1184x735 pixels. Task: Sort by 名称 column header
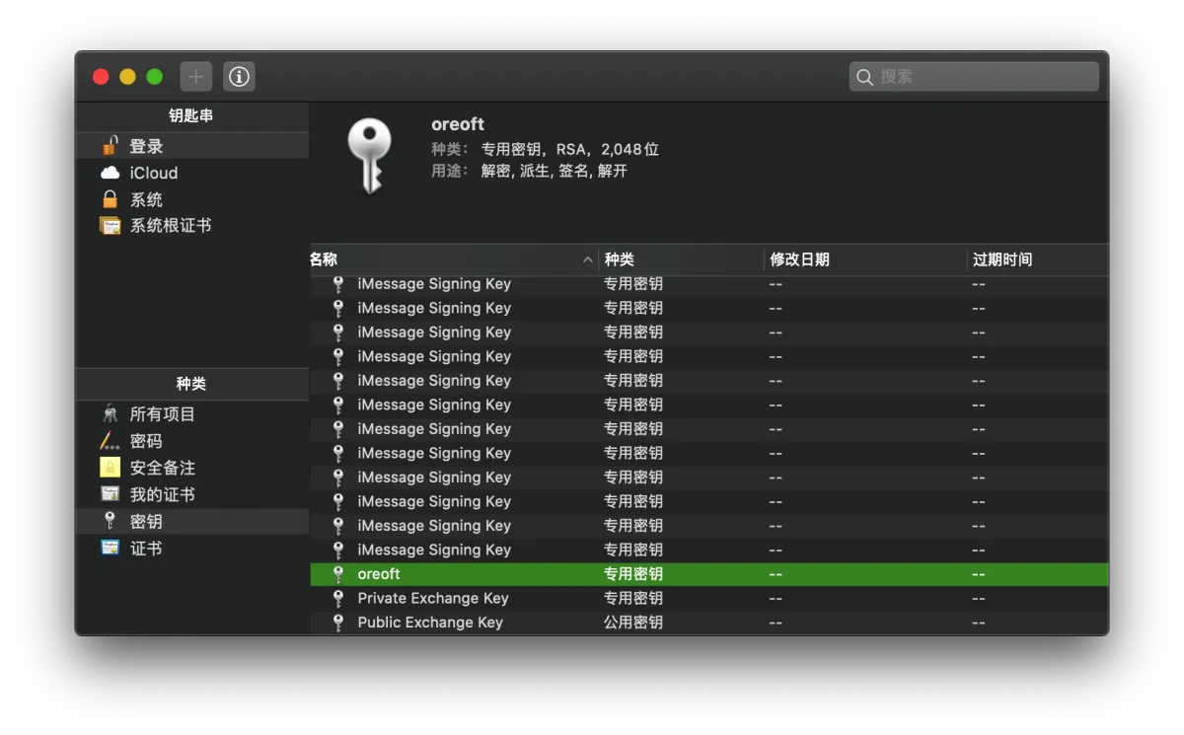444,259
